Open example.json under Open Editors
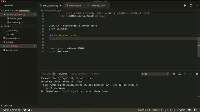Image resolution: width=200 pixels, height=112 pixels. pyautogui.click(x=17, y=22)
